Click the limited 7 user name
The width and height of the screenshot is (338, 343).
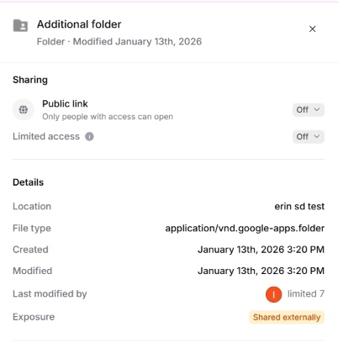point(306,293)
